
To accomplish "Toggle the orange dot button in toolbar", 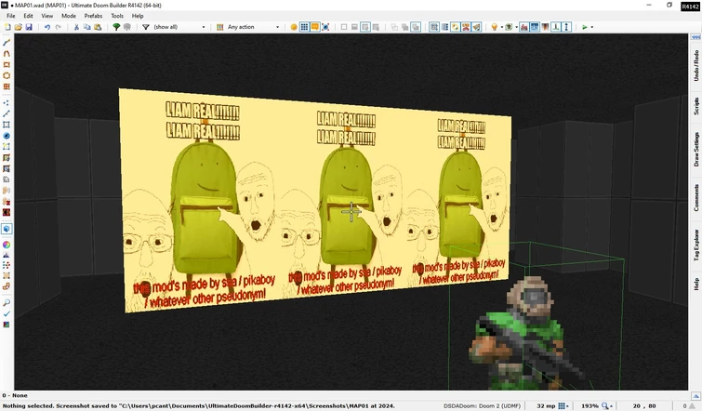I will pos(294,27).
